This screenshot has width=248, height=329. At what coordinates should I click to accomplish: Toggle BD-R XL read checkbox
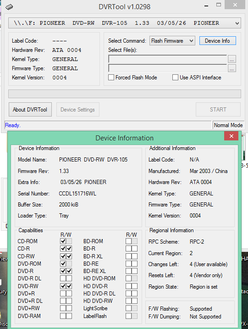coord(129,256)
